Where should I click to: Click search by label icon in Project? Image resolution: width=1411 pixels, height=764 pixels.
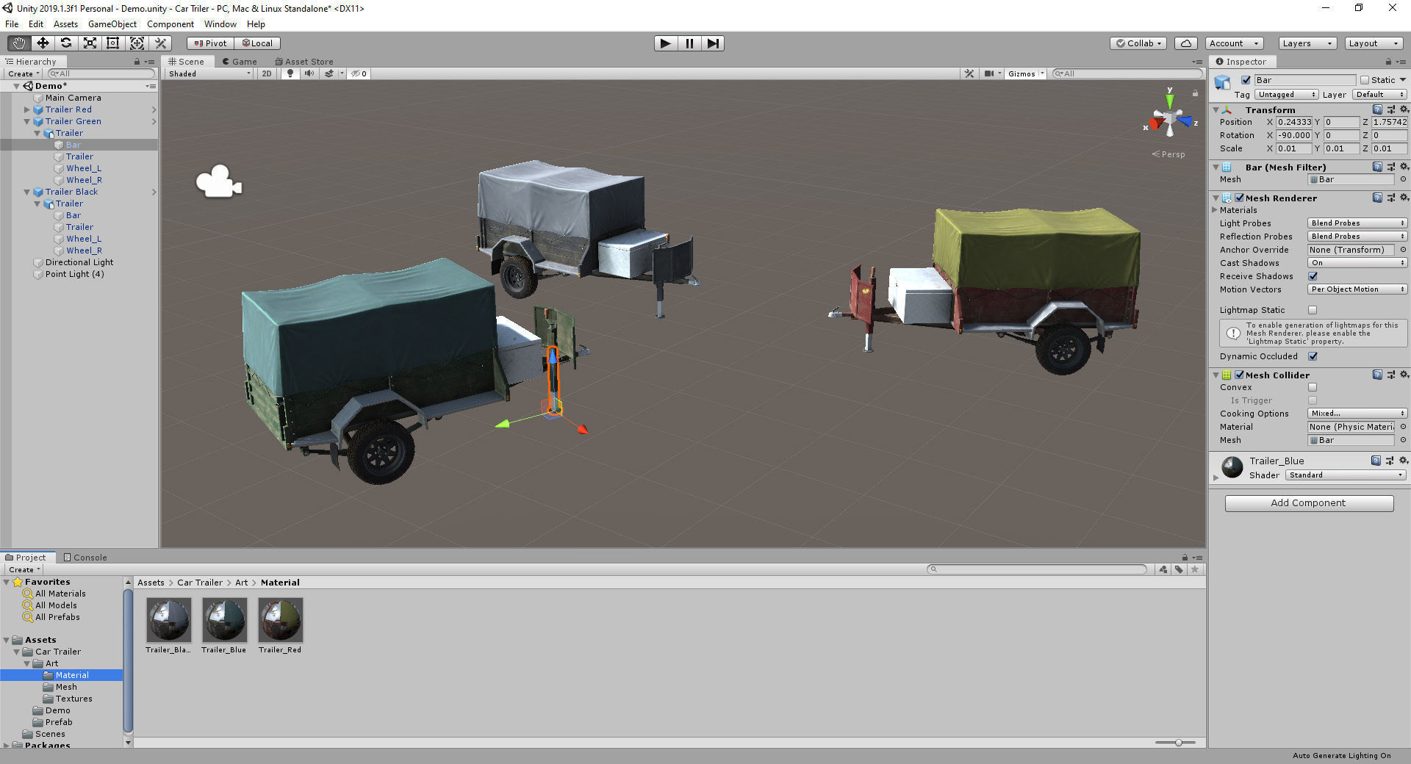click(1180, 569)
